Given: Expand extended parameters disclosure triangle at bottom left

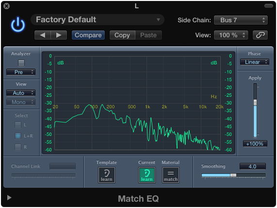Looking at the screenshot, I should click(x=9, y=198).
